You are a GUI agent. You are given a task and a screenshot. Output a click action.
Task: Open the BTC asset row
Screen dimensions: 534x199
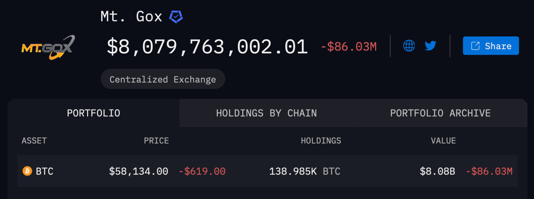(x=268, y=171)
